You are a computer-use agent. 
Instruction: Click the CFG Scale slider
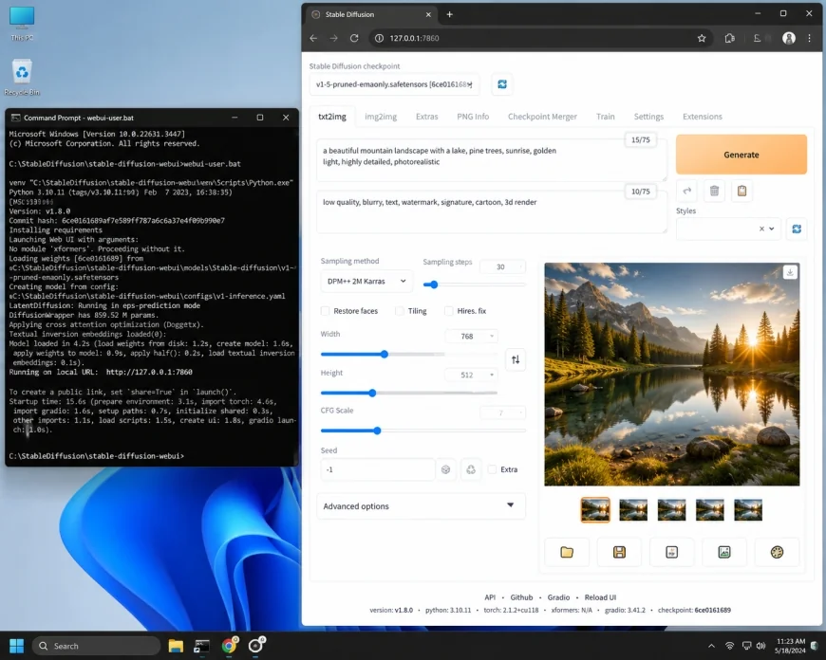pyautogui.click(x=423, y=431)
